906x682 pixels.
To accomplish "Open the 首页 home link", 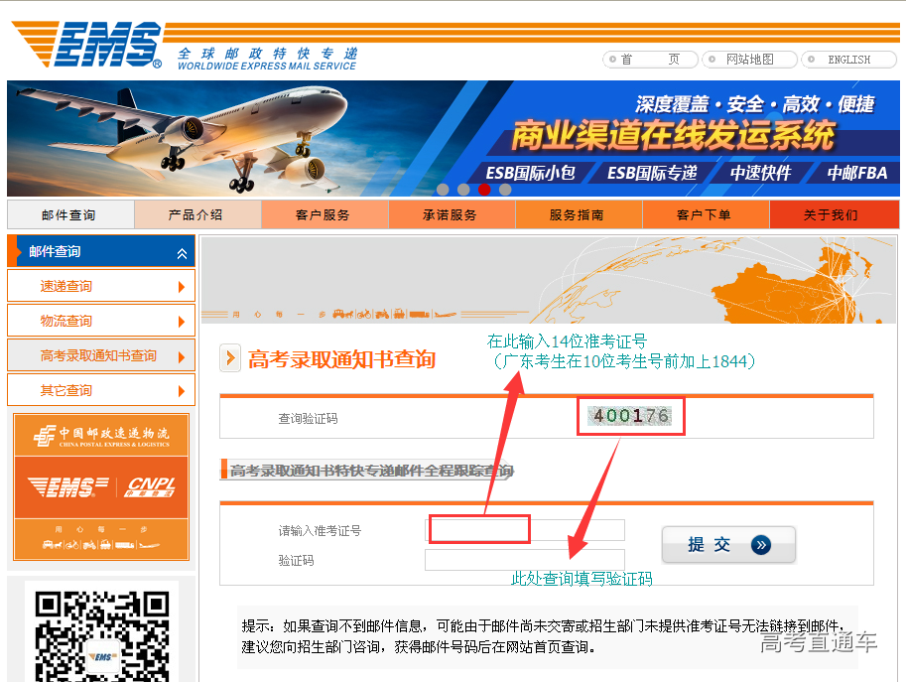I will click(650, 60).
